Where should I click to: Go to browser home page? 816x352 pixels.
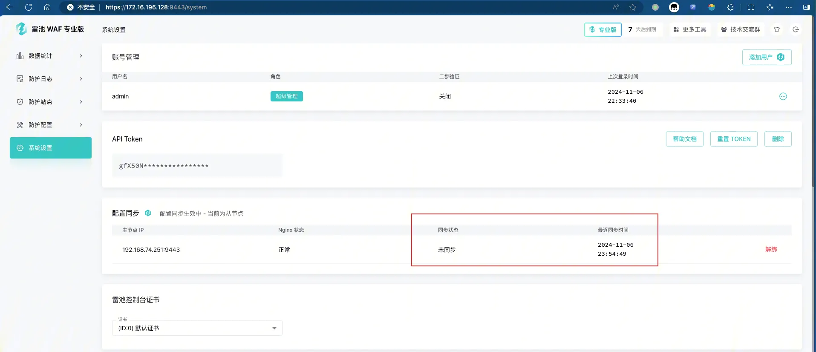(x=47, y=7)
